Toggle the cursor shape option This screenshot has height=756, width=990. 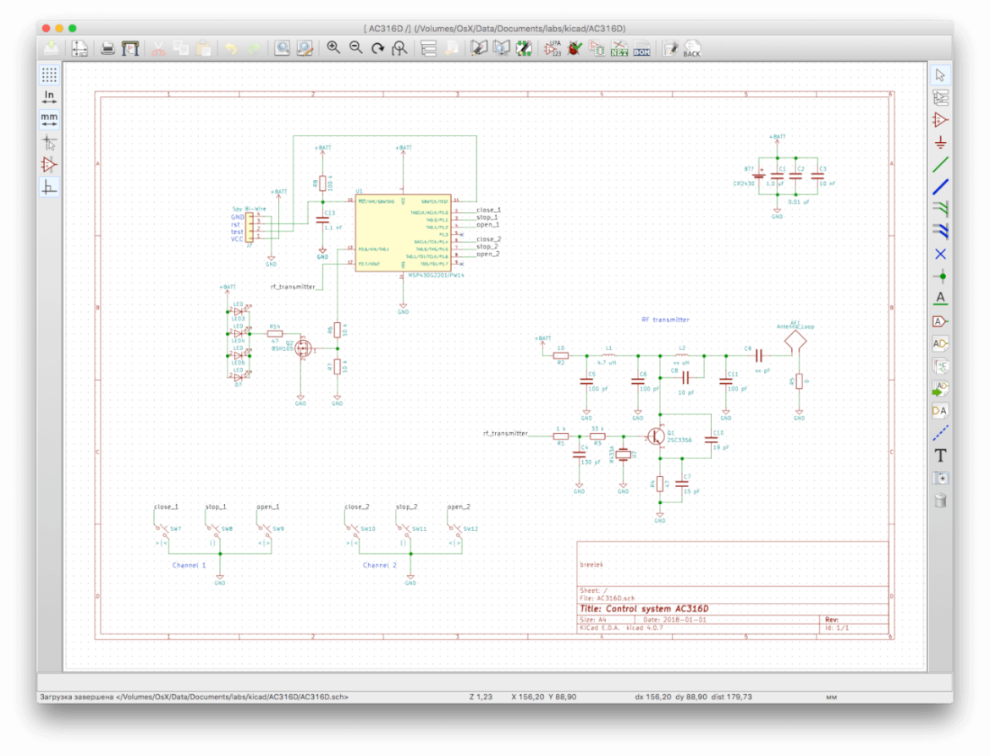coord(49,142)
